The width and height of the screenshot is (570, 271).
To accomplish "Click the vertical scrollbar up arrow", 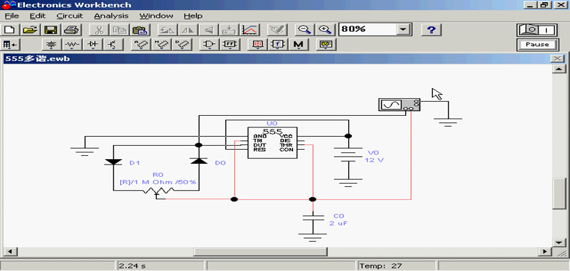I will (x=558, y=69).
